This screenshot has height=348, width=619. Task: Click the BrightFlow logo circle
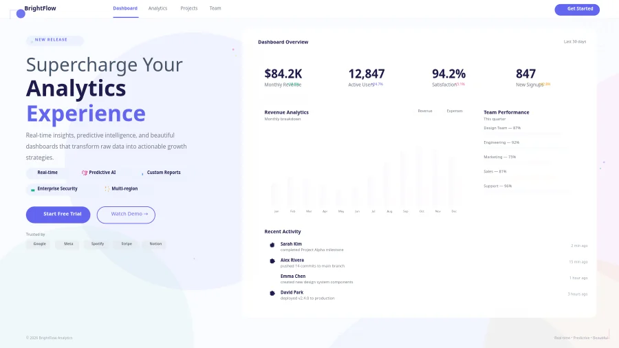21,14
